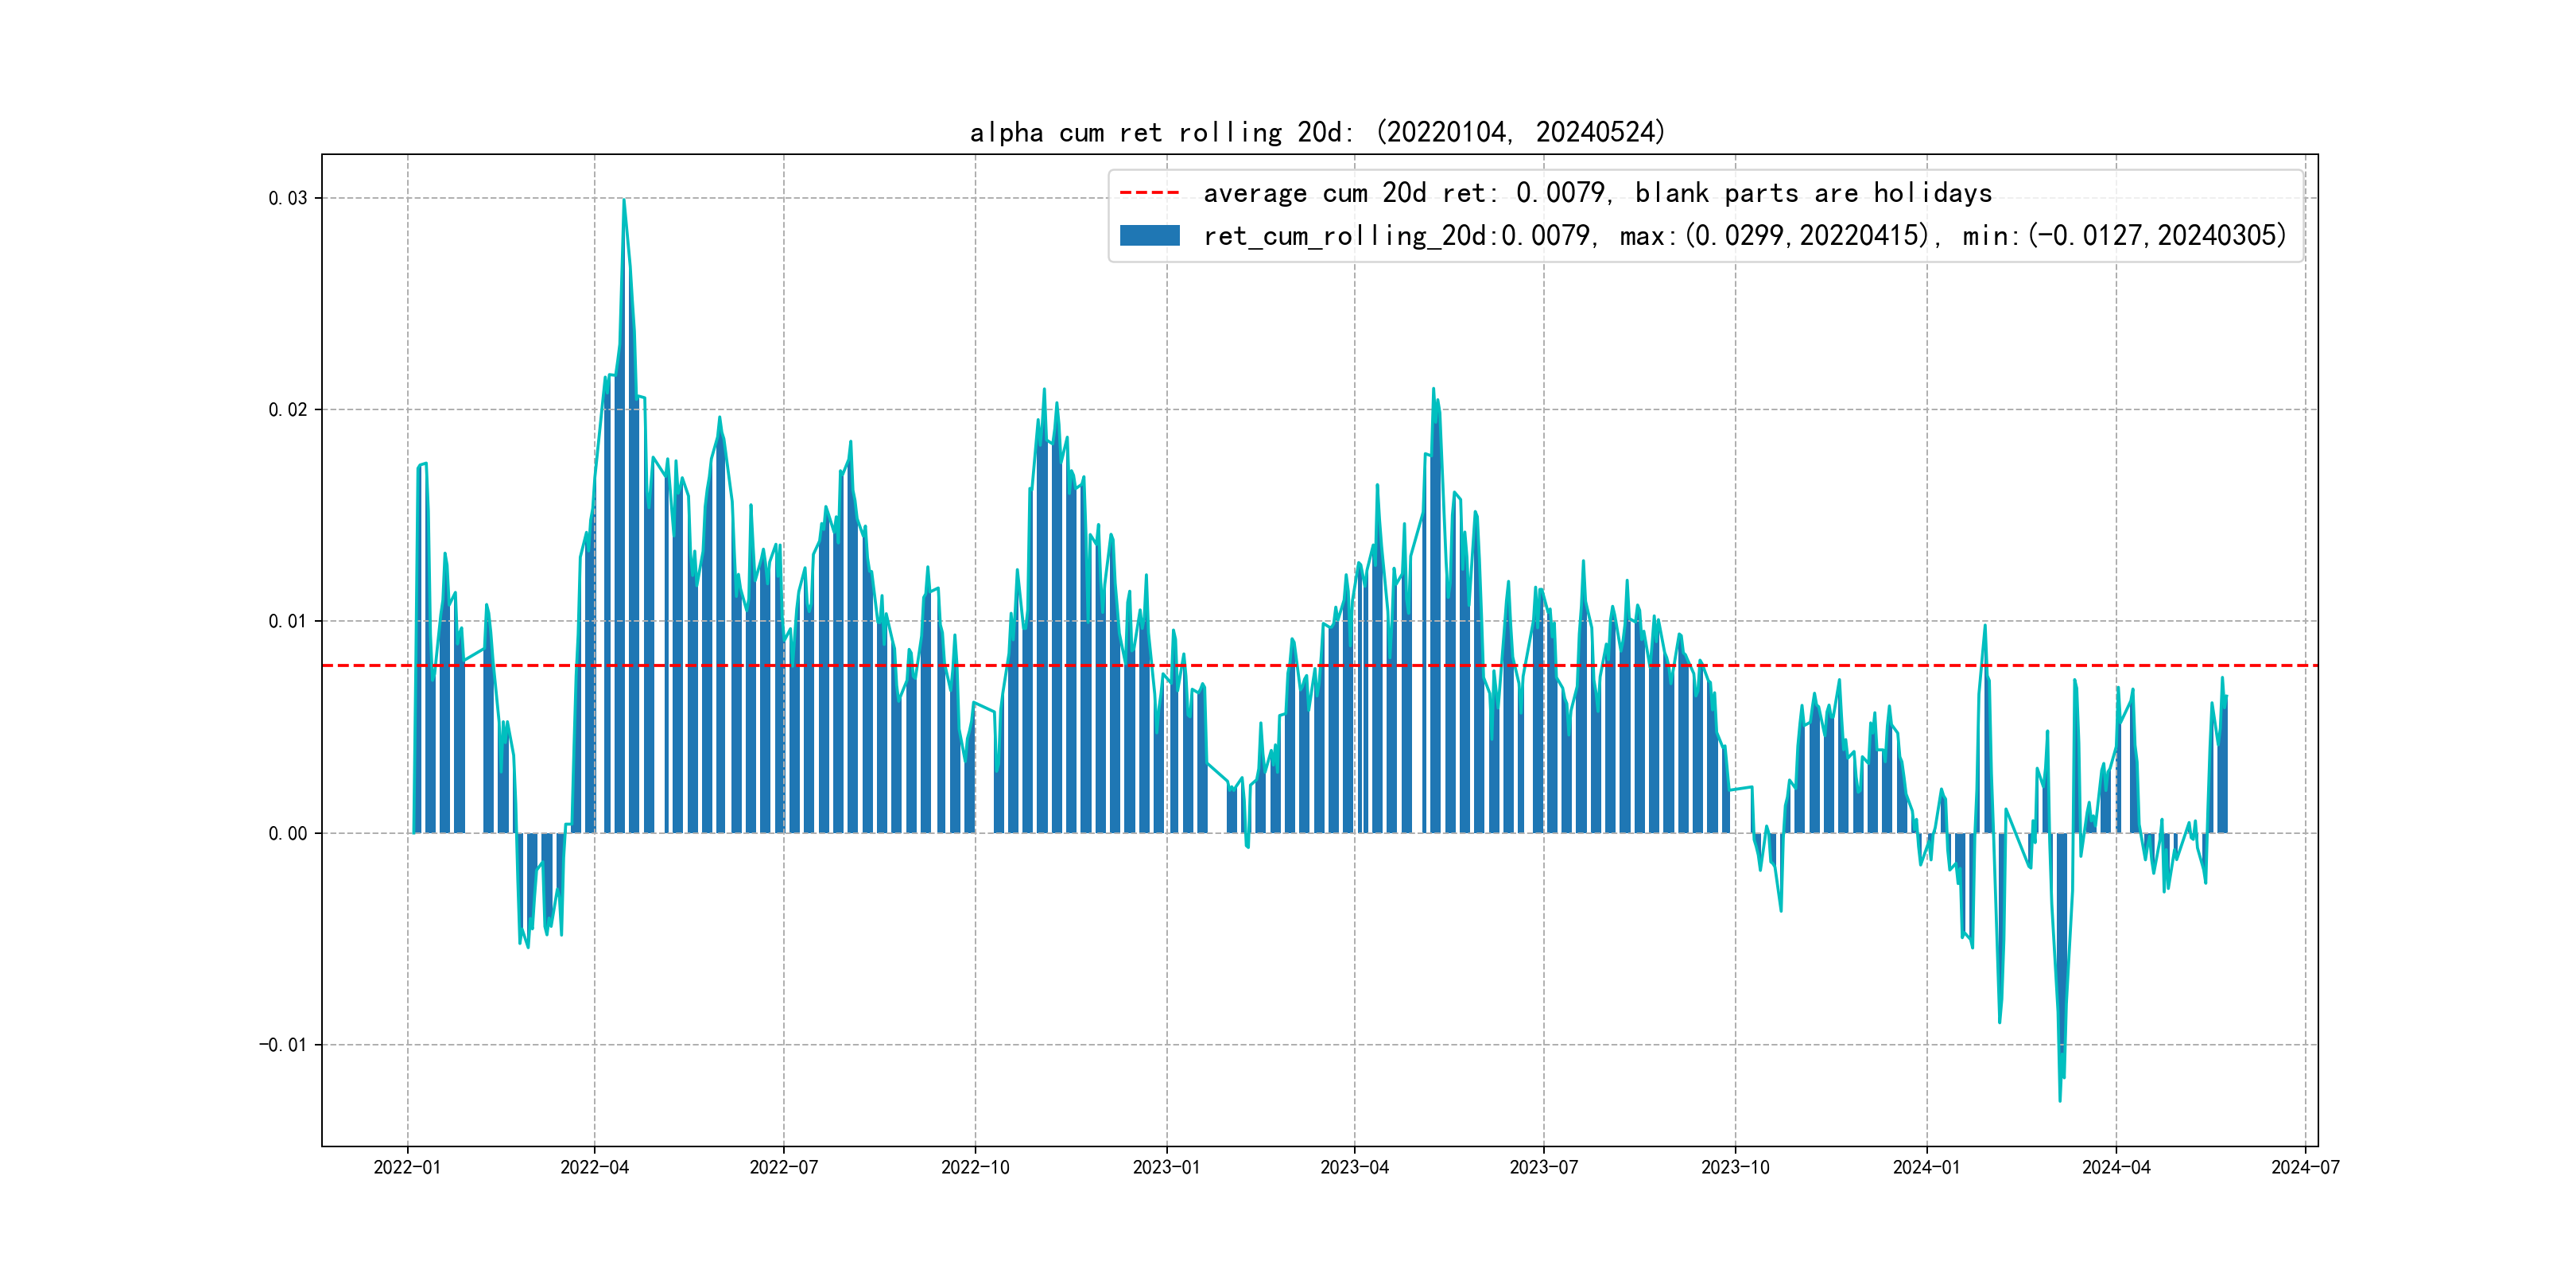Click the 2023-04 x-axis tick label
The height and width of the screenshot is (1288, 2576).
point(1354,1167)
